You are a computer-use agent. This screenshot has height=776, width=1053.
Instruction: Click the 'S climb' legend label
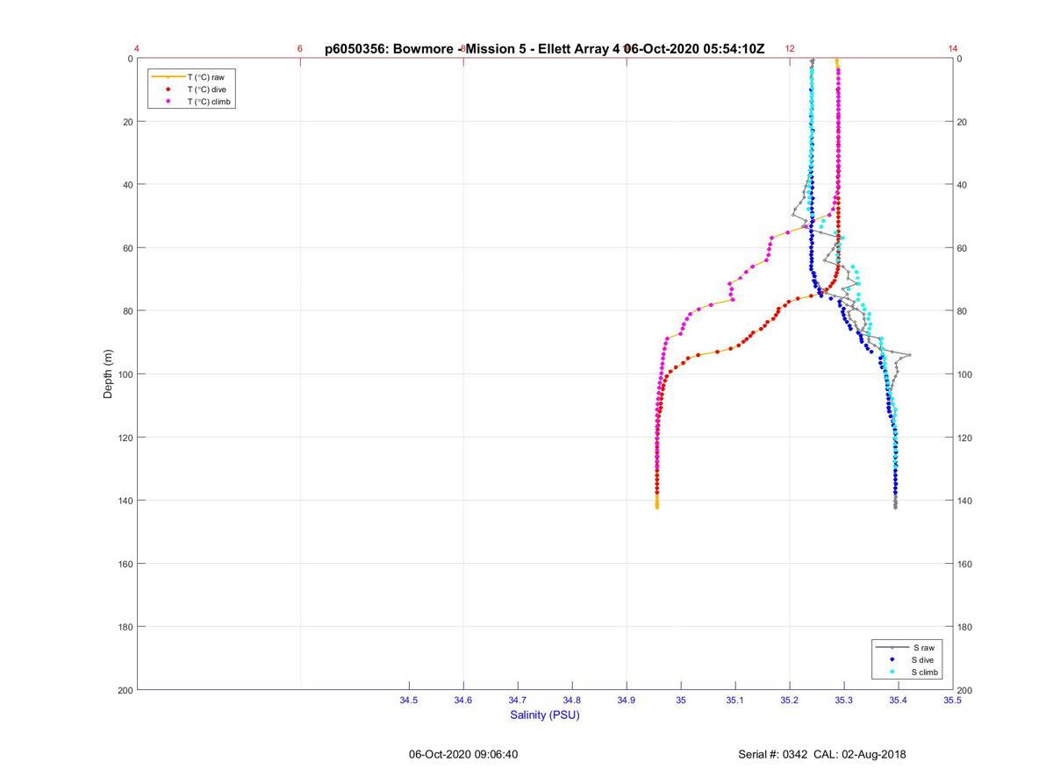pyautogui.click(x=926, y=672)
